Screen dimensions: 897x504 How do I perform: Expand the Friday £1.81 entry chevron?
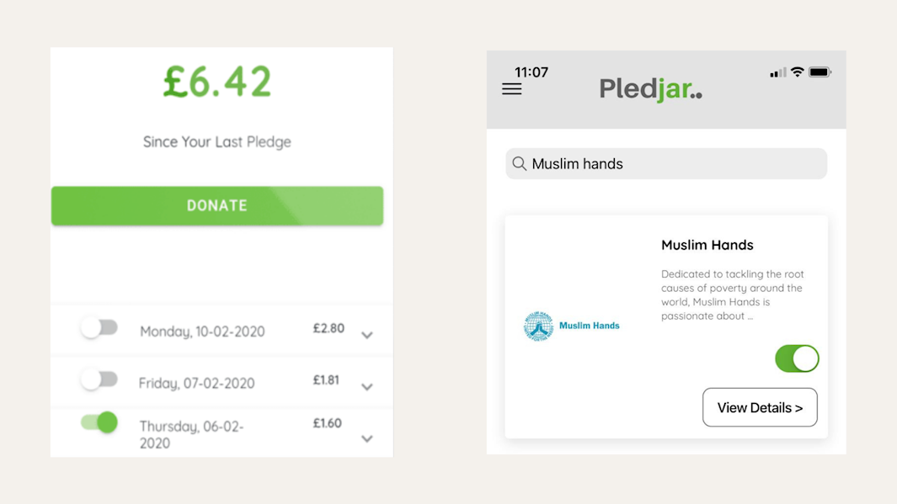point(367,387)
